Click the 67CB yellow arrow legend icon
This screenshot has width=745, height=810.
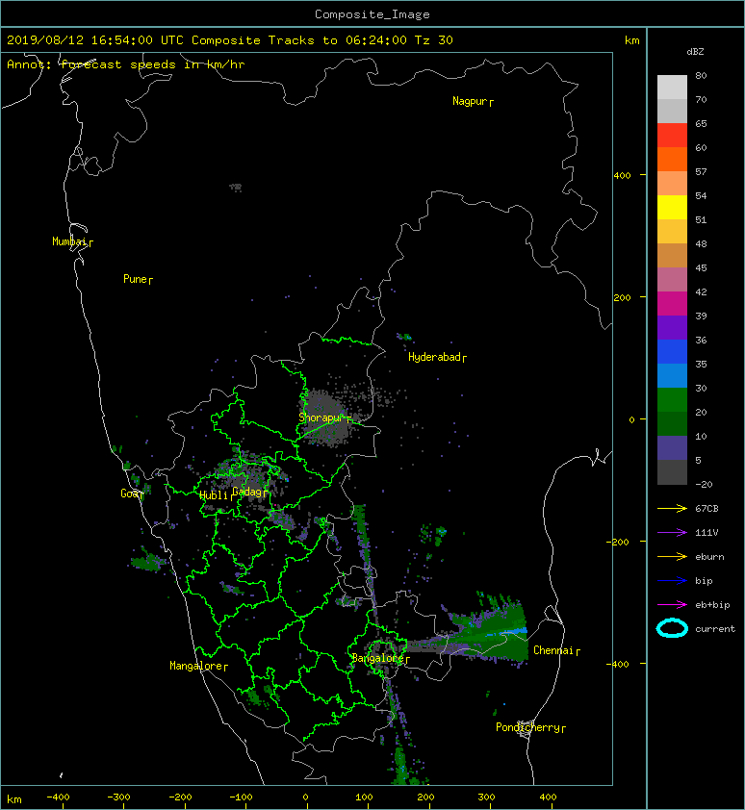[672, 509]
